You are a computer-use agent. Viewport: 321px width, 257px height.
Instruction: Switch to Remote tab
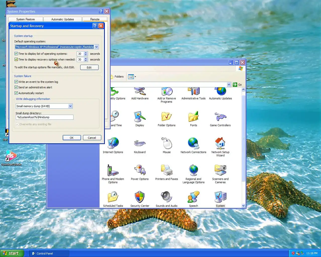pos(95,19)
